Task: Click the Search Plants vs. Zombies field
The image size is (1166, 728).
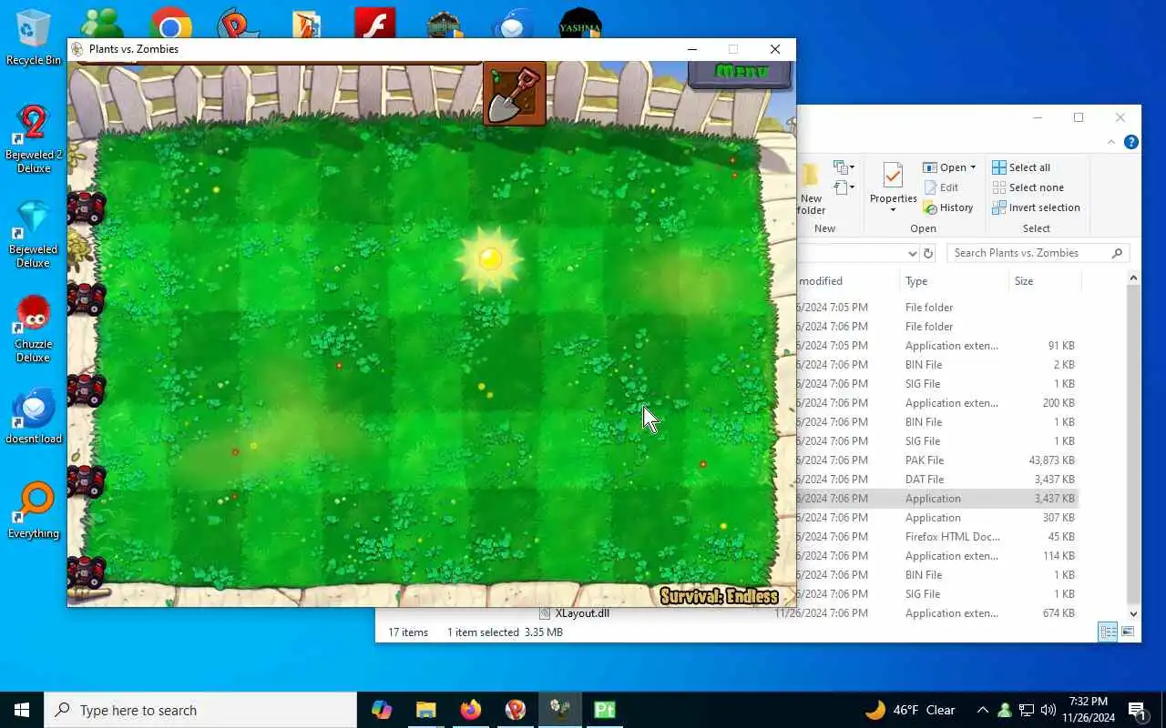Action: pos(1038,253)
